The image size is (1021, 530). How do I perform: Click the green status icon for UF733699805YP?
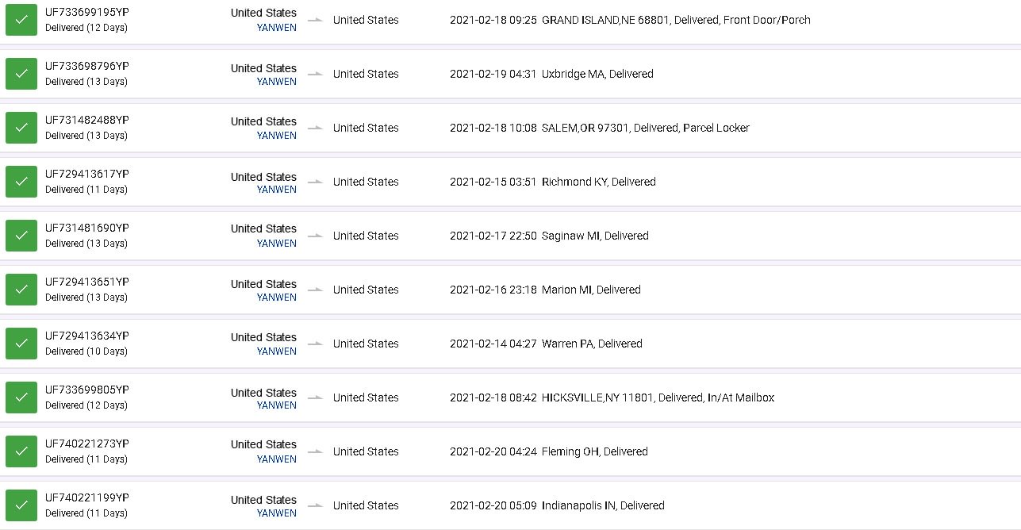[21, 397]
